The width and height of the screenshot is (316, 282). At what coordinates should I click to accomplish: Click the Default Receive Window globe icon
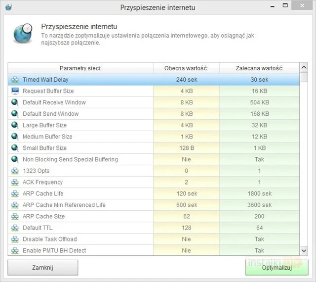click(x=15, y=102)
